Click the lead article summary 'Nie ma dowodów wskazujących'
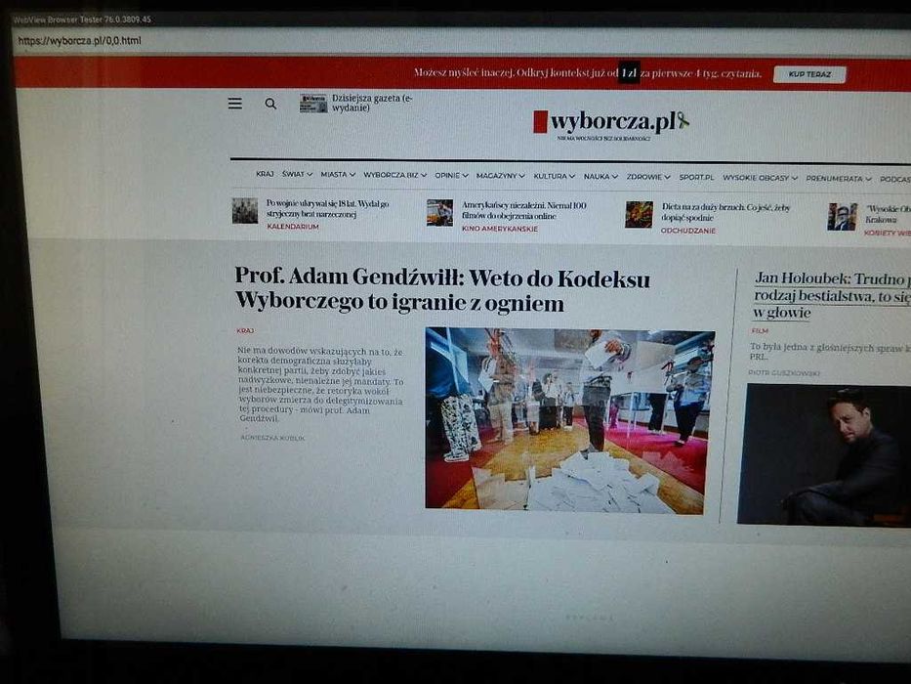Image resolution: width=911 pixels, height=684 pixels. [320, 385]
